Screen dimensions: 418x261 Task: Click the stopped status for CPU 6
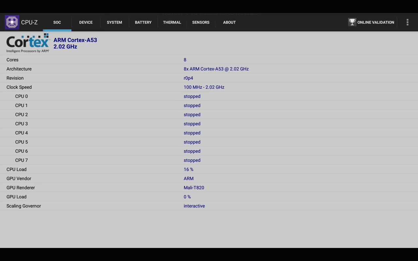[192, 151]
